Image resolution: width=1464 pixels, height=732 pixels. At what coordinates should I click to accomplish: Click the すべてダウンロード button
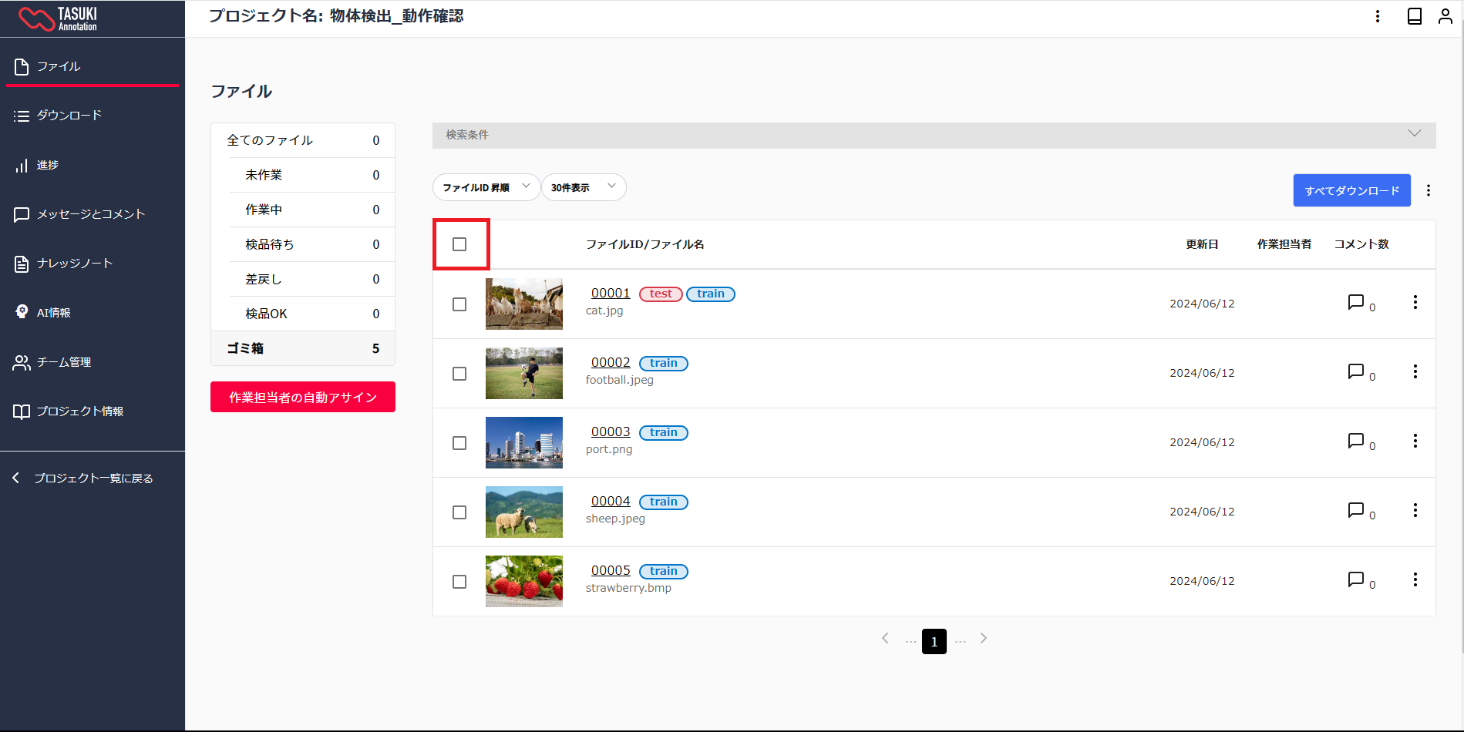coord(1351,190)
